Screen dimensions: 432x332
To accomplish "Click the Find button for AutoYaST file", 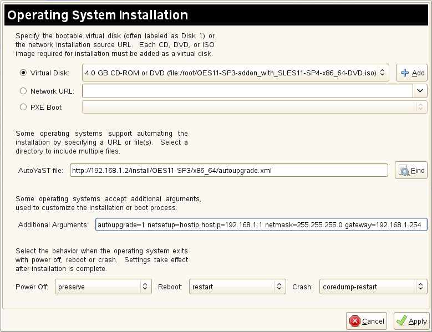I will (x=411, y=171).
